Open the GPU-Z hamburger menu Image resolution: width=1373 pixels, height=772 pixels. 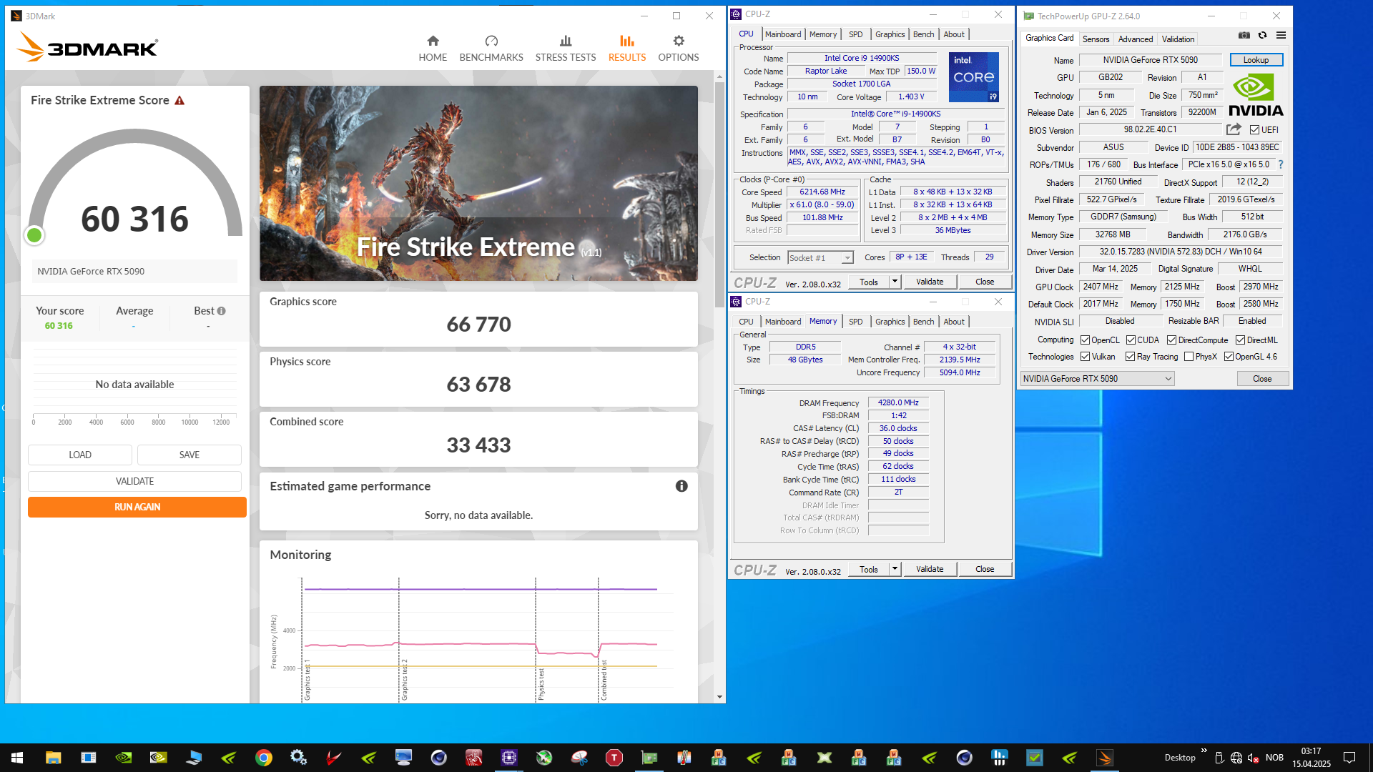pos(1281,35)
